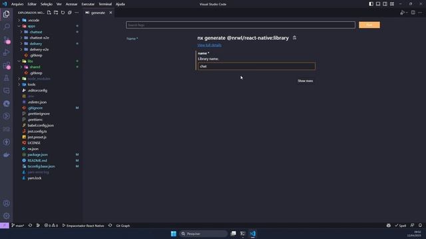
Task: Click Show more options
Action: click(305, 81)
